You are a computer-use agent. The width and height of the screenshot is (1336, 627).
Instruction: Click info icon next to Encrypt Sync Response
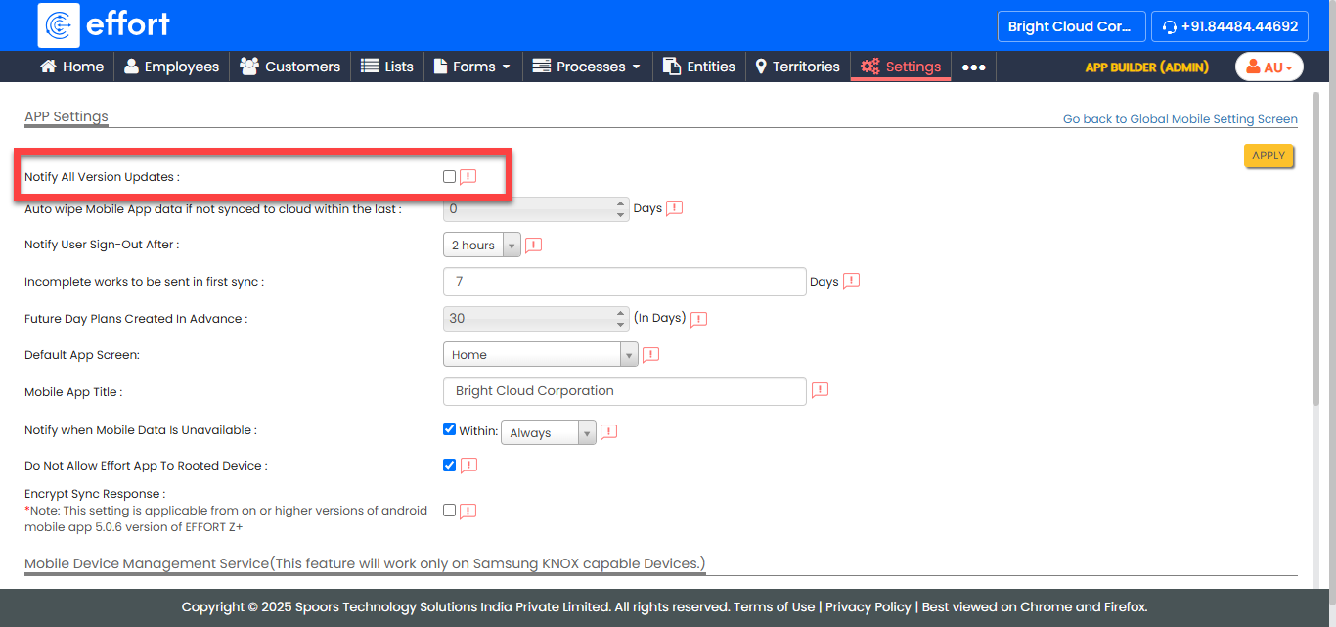point(468,511)
